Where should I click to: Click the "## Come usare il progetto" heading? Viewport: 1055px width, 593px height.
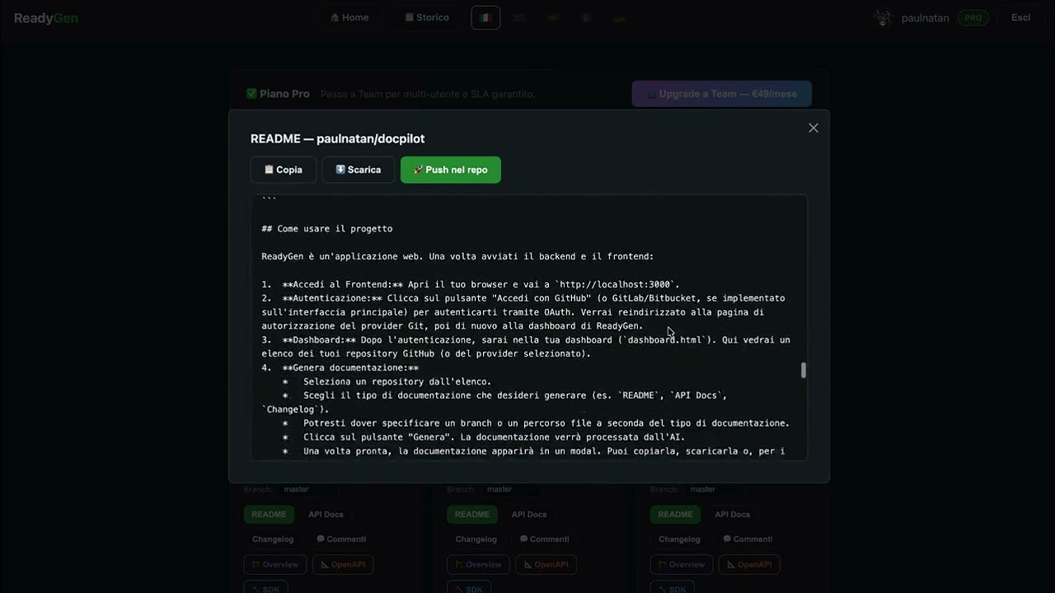tap(327, 229)
